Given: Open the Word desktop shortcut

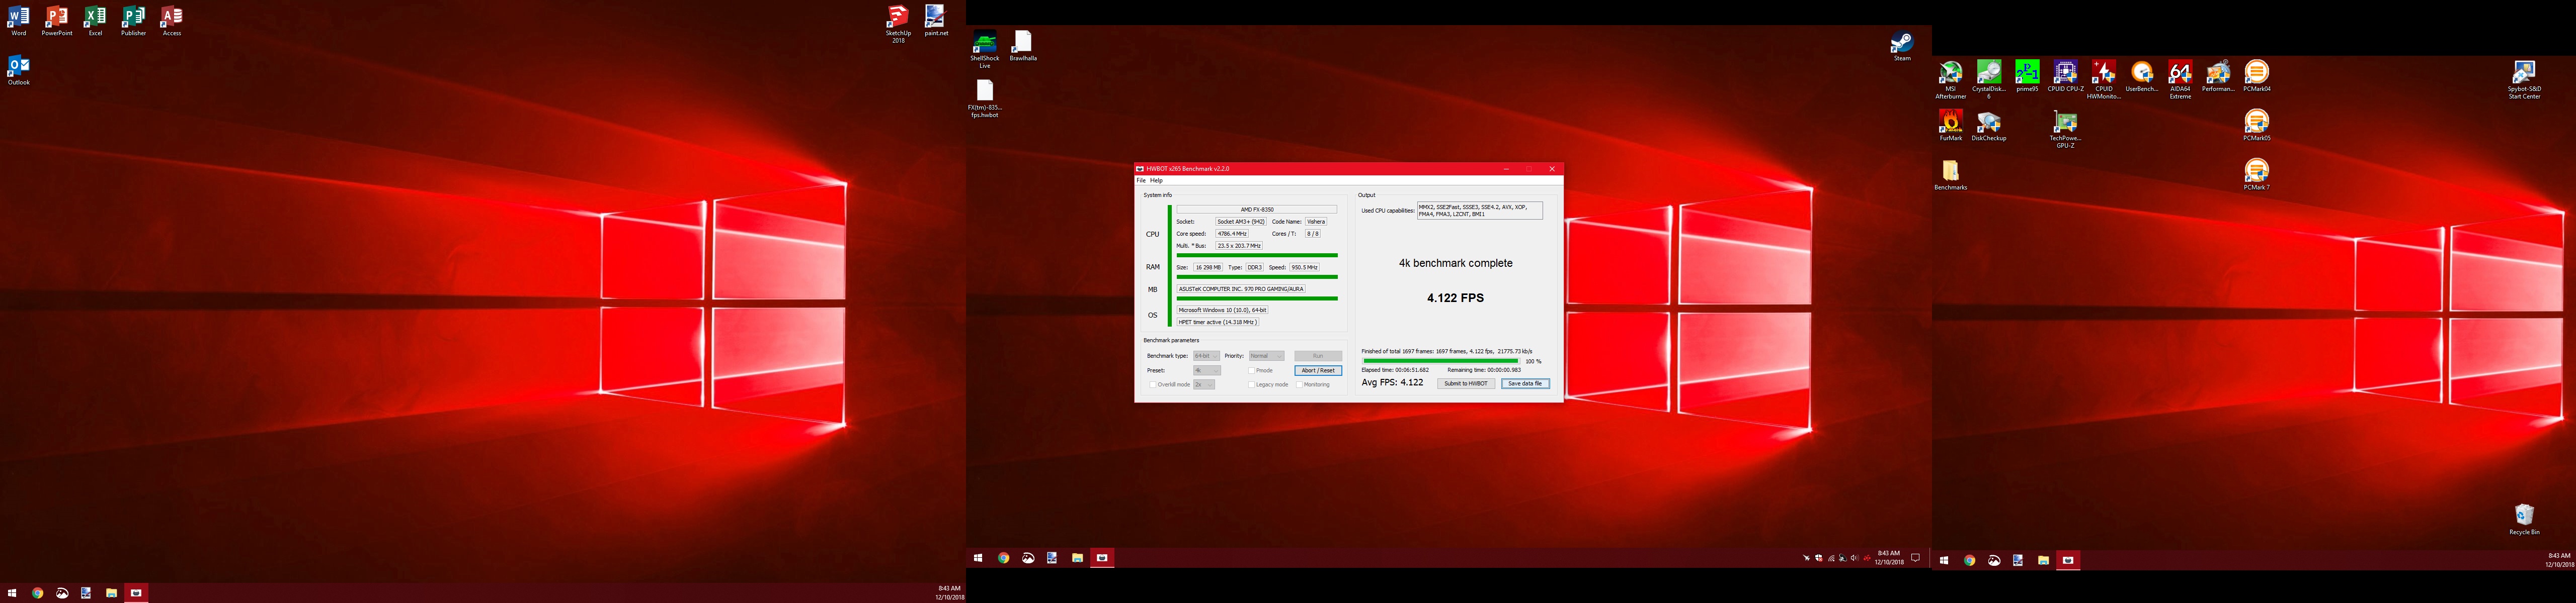Looking at the screenshot, I should (x=19, y=20).
